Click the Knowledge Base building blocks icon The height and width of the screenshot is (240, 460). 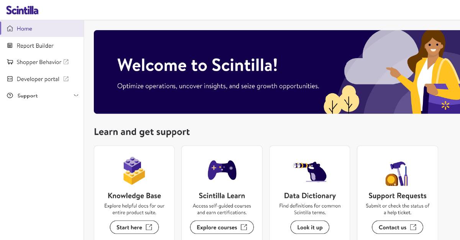tap(134, 170)
